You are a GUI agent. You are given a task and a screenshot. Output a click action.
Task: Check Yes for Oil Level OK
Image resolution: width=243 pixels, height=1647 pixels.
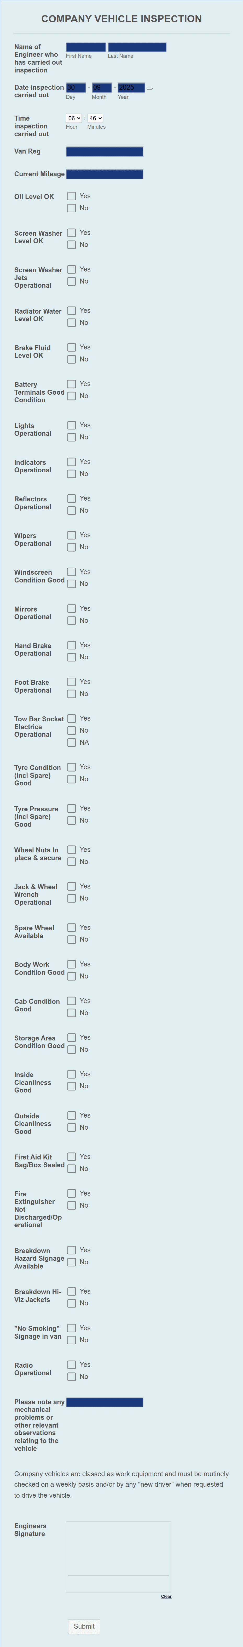click(72, 196)
